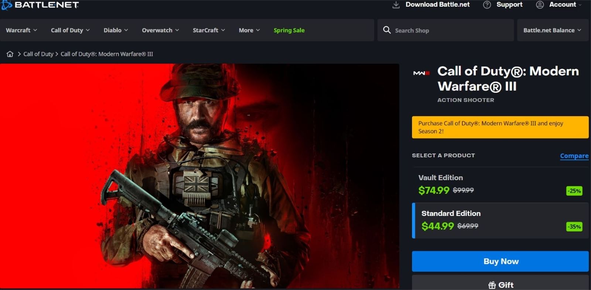Click the Standard Edition -35% badge

tap(574, 227)
